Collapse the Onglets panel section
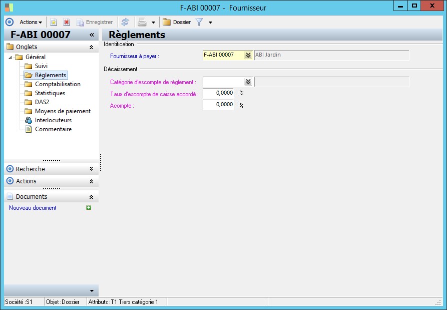The height and width of the screenshot is (310, 447). pos(91,47)
